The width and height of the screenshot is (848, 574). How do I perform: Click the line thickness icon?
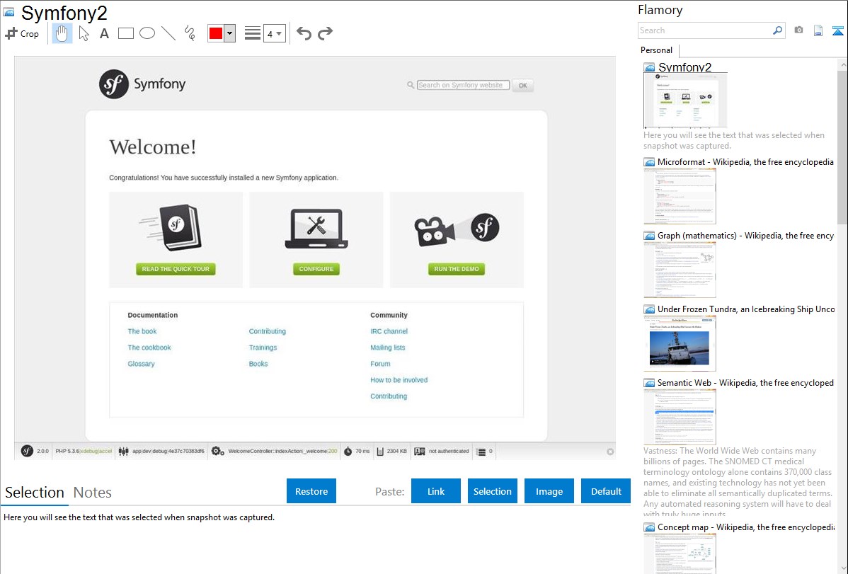(x=253, y=33)
